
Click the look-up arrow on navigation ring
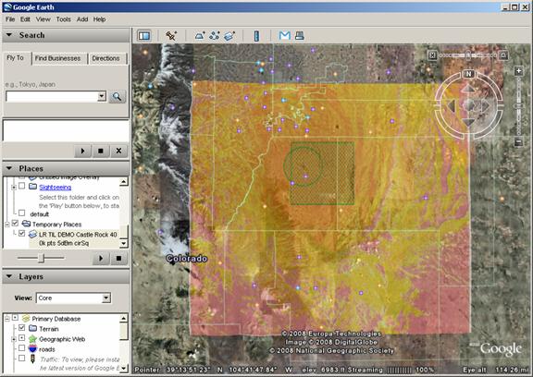pos(469,90)
